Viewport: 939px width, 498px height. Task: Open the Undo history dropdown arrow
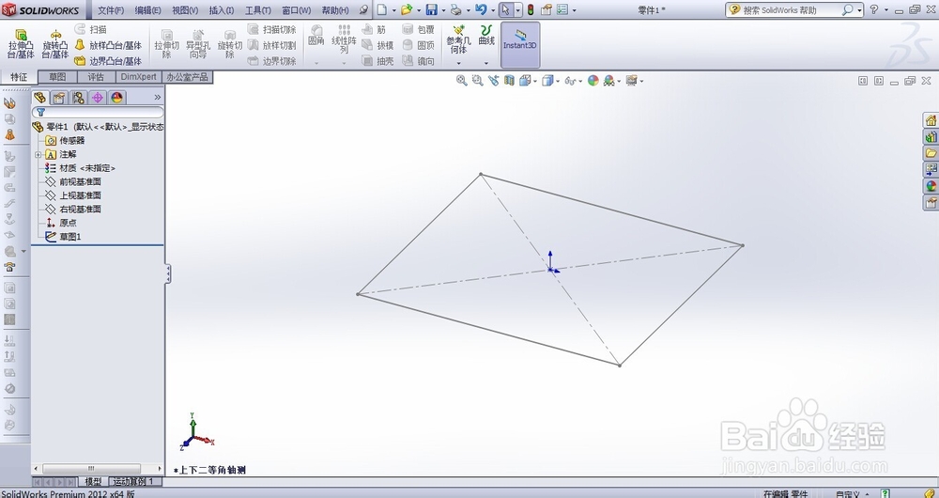click(492, 10)
